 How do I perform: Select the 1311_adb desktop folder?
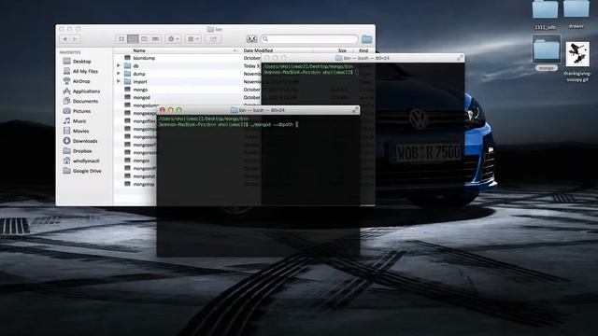[x=545, y=15]
